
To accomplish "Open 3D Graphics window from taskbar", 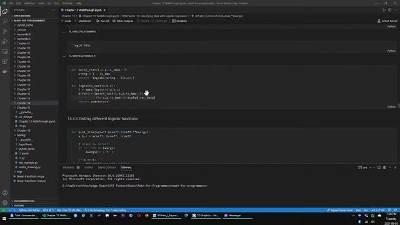I will coord(206,216).
